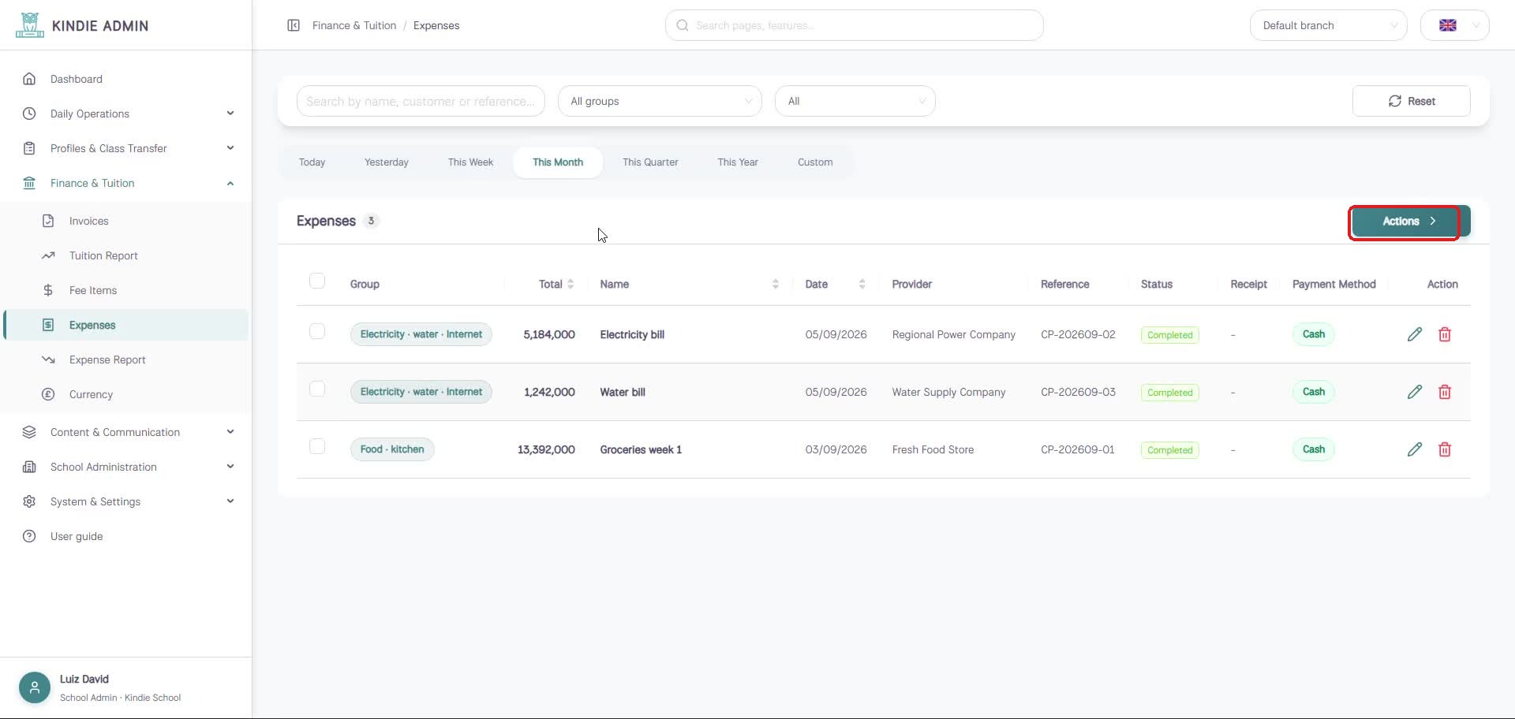This screenshot has width=1515, height=719.
Task: Sort by Total column sort icon
Action: (x=570, y=284)
